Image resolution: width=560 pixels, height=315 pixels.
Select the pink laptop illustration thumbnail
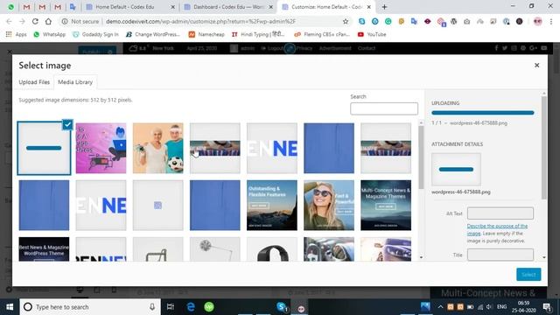click(x=101, y=148)
